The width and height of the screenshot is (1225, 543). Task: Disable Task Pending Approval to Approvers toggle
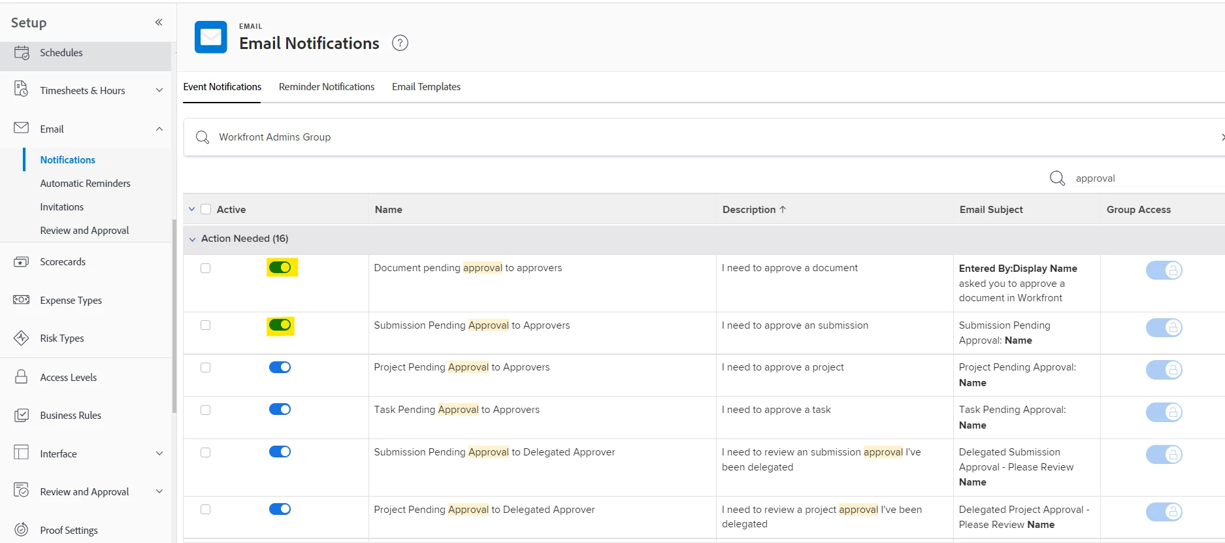pos(280,410)
